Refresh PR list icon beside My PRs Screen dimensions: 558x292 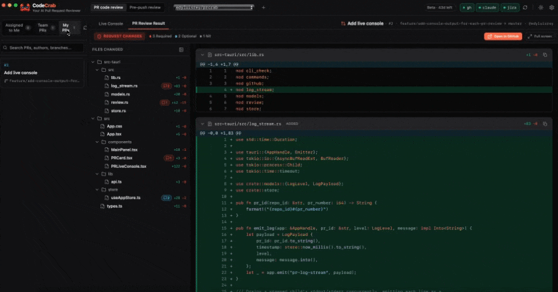point(85,28)
